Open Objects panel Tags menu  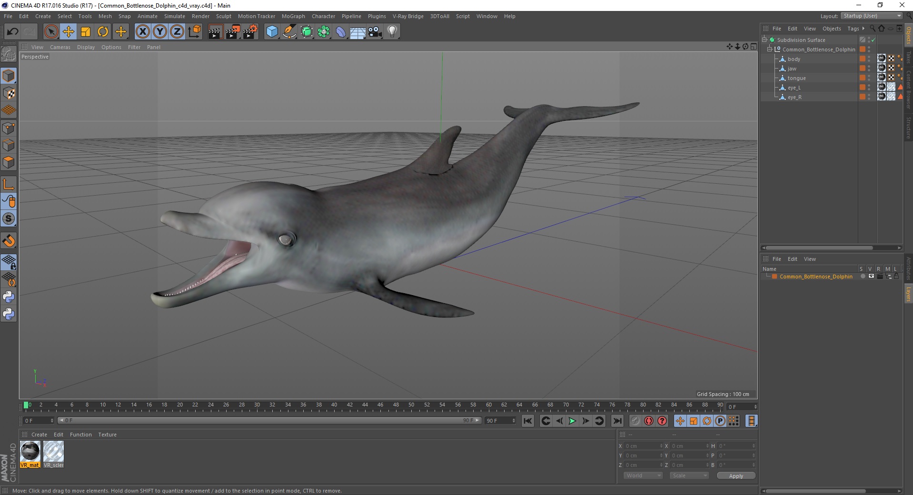click(x=853, y=29)
